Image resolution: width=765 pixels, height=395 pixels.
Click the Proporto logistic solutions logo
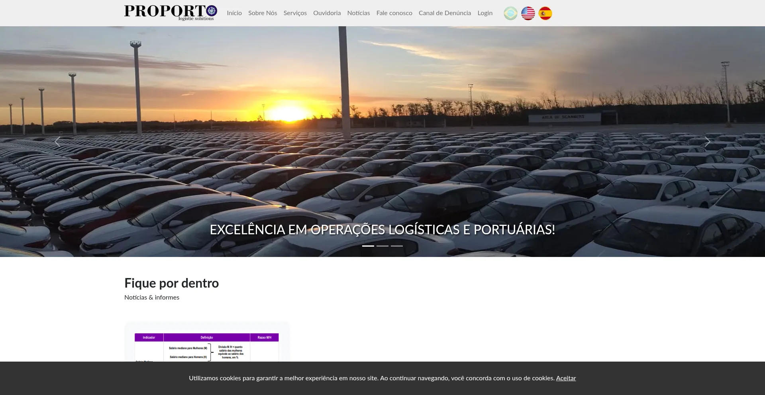pos(171,13)
